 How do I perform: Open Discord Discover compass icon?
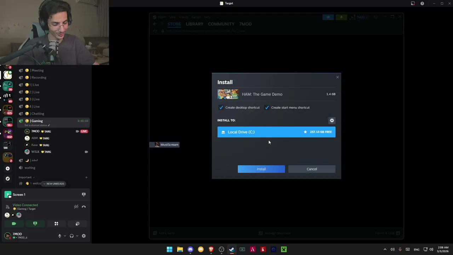pyautogui.click(x=7, y=178)
